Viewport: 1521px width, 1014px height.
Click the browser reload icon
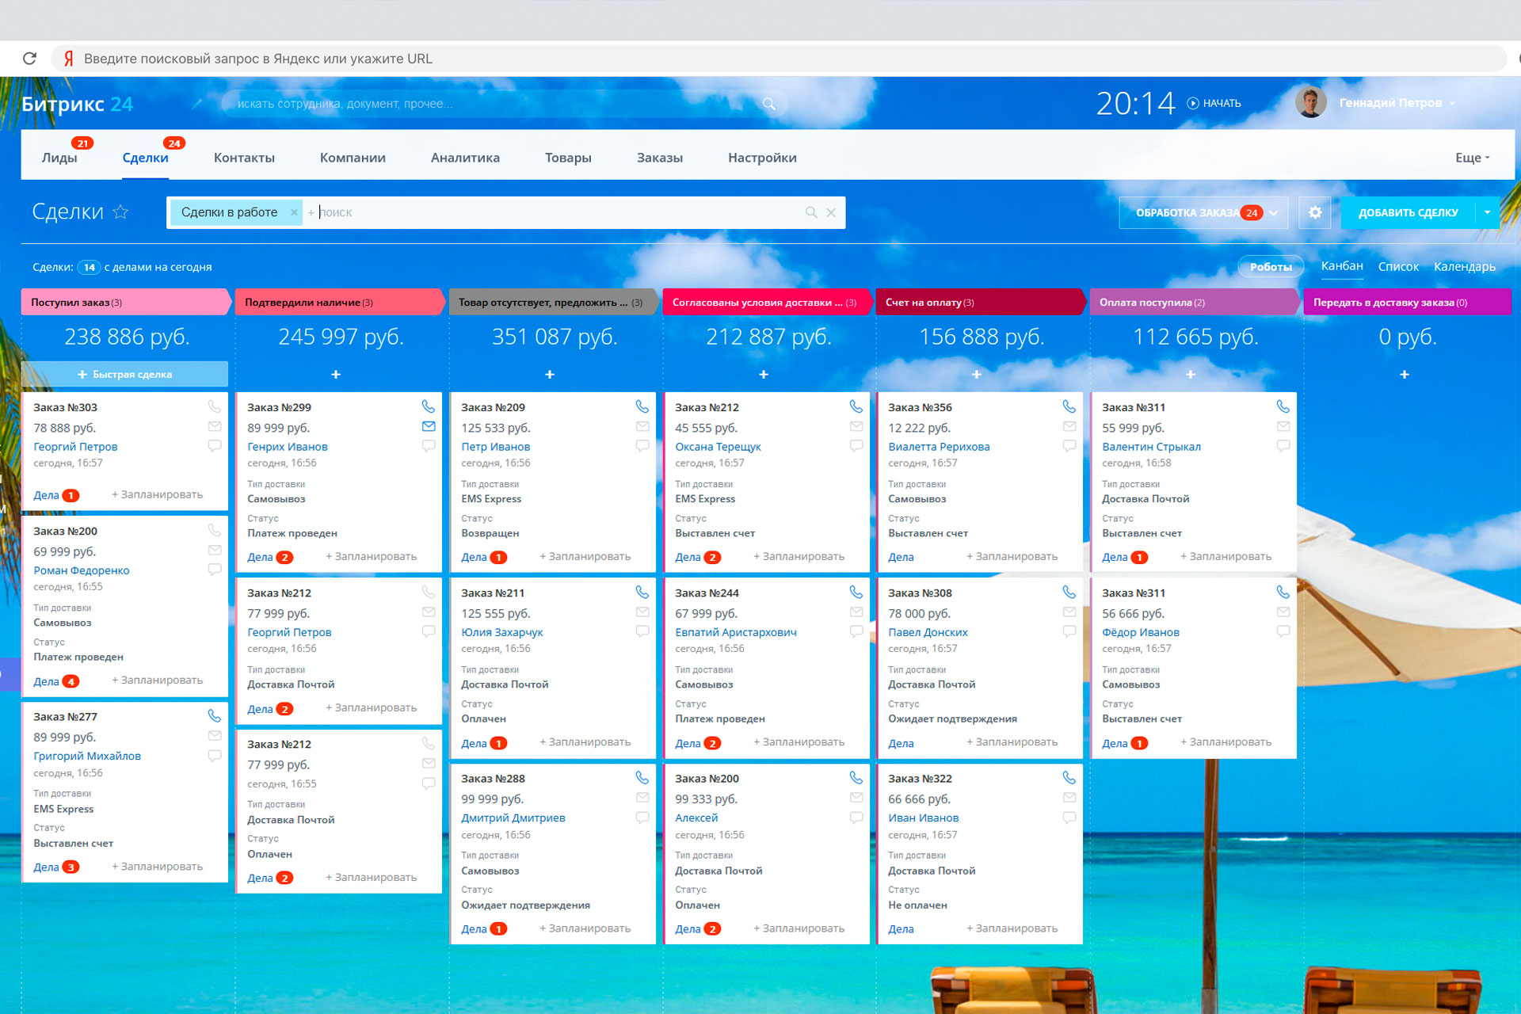click(29, 59)
